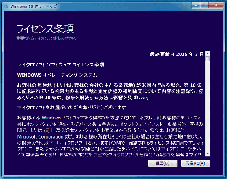Click the ライセンス条項 heading
Screen dimensions: 227x179
point(45,29)
